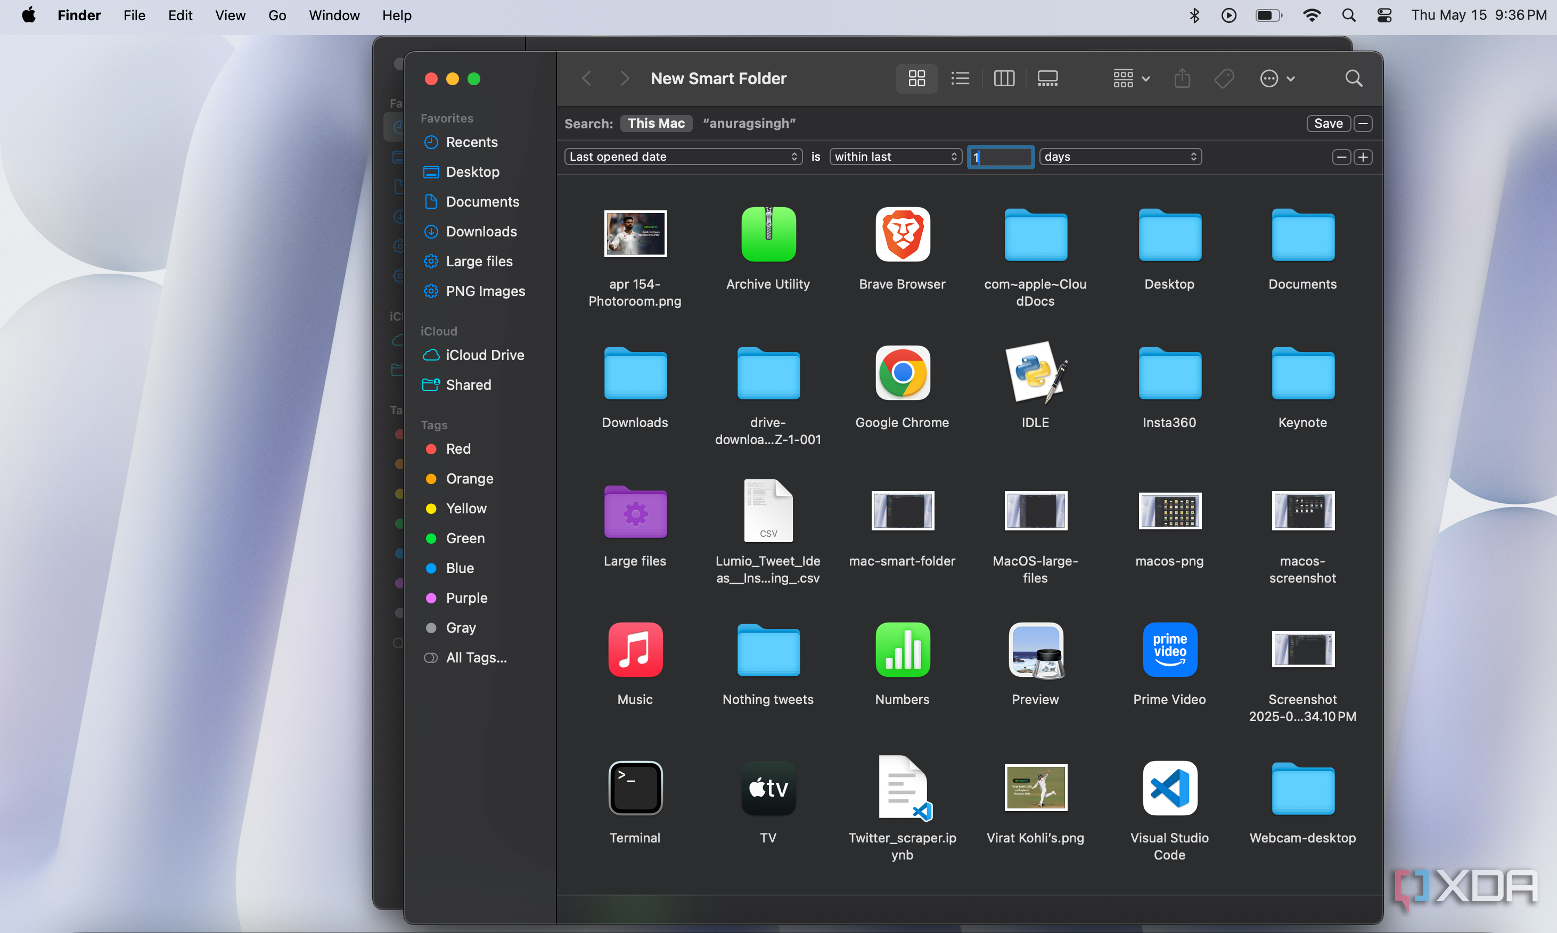1557x933 pixels.
Task: Open Recents in the sidebar
Action: pyautogui.click(x=471, y=142)
